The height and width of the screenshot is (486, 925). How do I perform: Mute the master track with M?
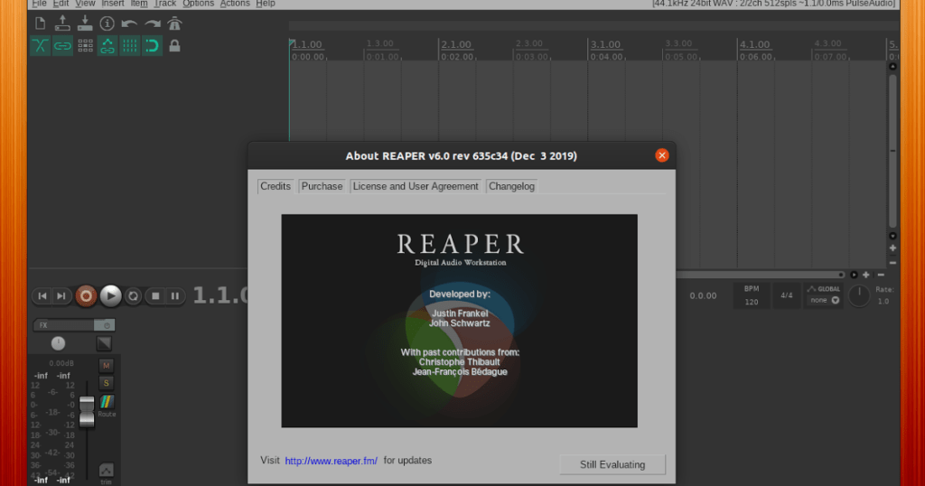(107, 365)
